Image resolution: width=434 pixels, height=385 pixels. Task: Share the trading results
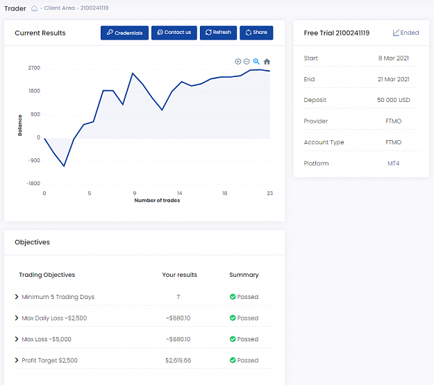point(256,33)
